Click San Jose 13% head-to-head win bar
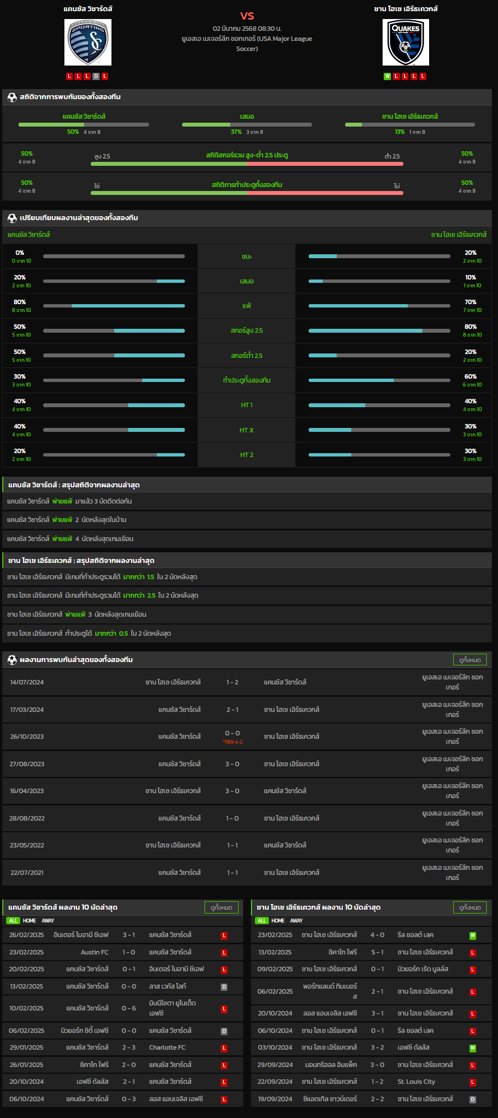The image size is (498, 1118). click(x=410, y=124)
